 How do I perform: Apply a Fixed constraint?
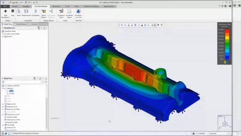point(18,12)
